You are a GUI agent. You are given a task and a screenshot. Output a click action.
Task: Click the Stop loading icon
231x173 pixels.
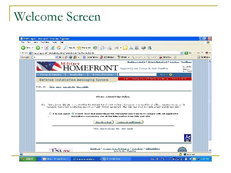47,48
